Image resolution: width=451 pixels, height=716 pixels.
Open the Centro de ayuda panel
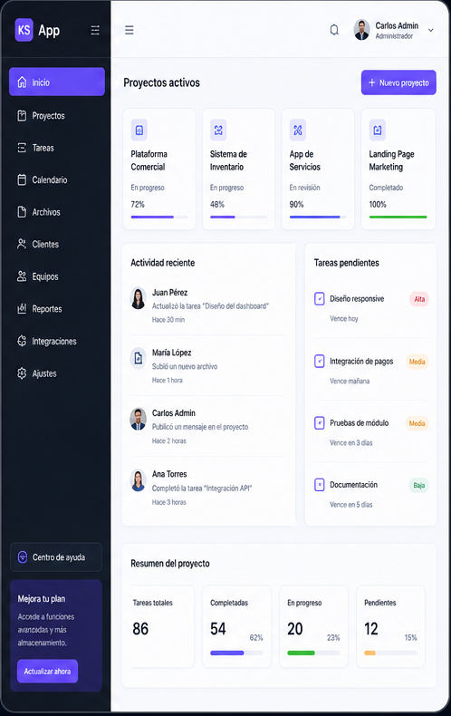click(56, 557)
